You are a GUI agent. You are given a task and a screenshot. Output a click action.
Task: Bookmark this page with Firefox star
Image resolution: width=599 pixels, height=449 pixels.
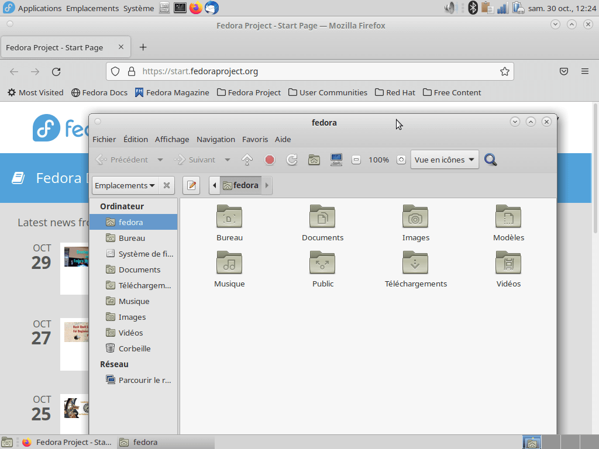[x=505, y=71]
